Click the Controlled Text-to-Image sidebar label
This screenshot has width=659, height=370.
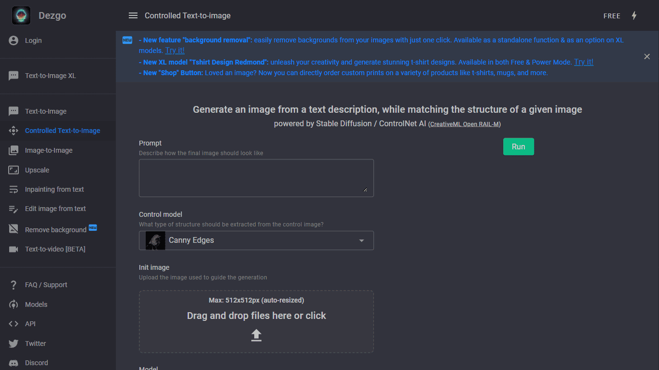[63, 131]
